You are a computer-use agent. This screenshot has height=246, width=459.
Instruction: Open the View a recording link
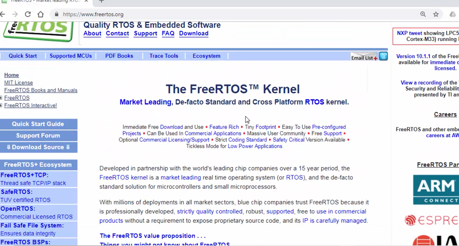coord(421,83)
